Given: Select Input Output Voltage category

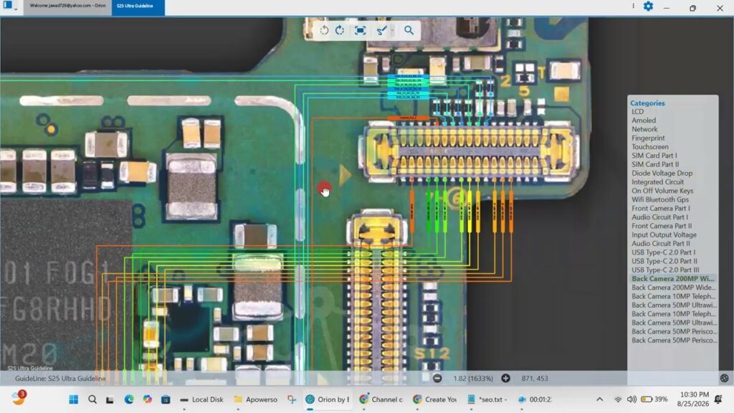Looking at the screenshot, I should [664, 234].
